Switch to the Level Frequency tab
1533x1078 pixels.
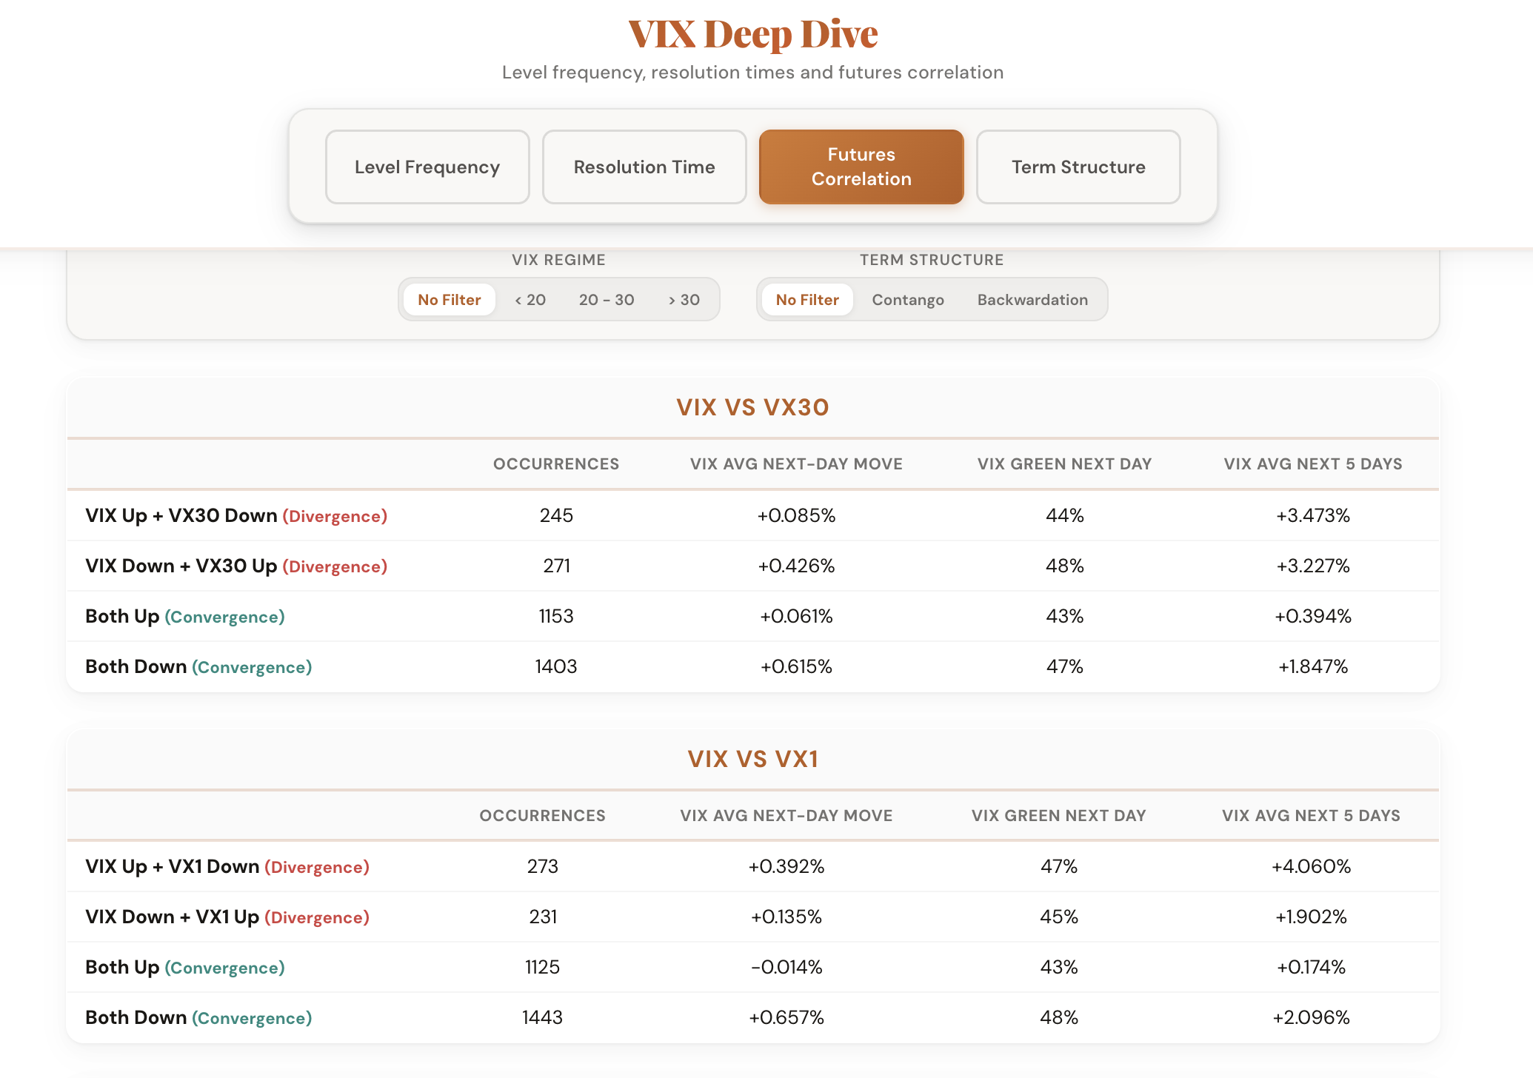coord(427,167)
